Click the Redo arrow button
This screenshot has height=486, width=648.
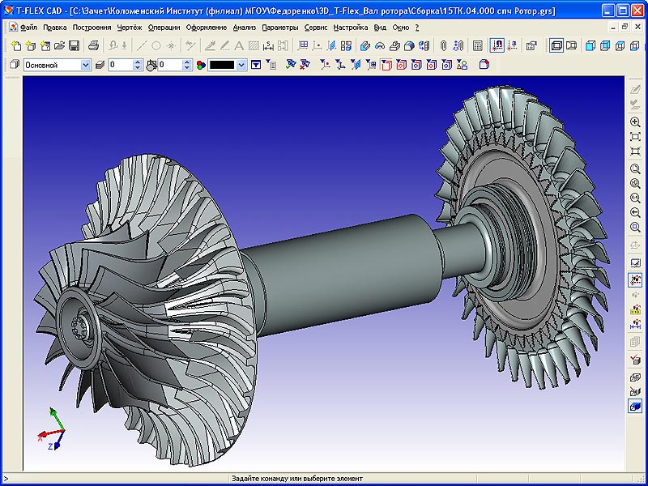pyautogui.click(x=122, y=41)
